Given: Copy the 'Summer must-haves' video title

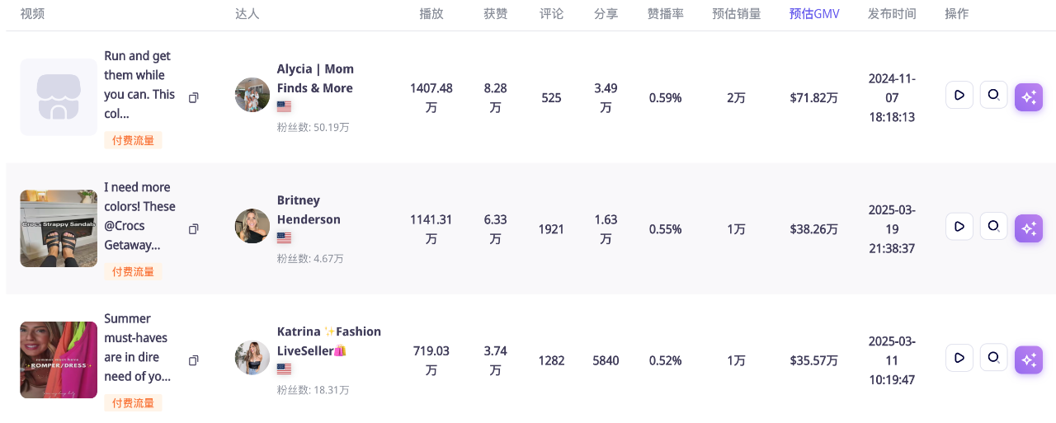Looking at the screenshot, I should click(x=193, y=360).
